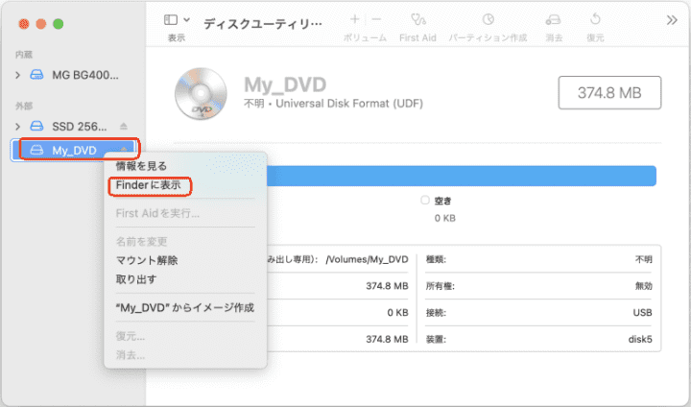Add a volume with plus icon
This screenshot has height=407, width=691.
point(355,19)
